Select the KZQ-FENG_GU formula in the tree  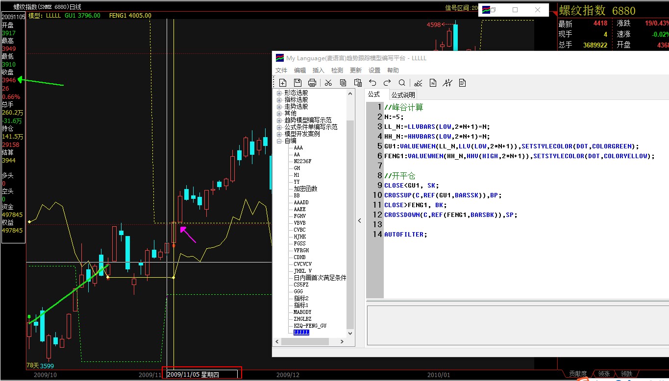tap(310, 326)
